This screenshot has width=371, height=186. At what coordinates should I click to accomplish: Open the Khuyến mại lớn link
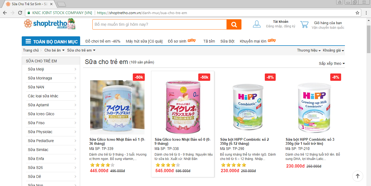point(253,41)
